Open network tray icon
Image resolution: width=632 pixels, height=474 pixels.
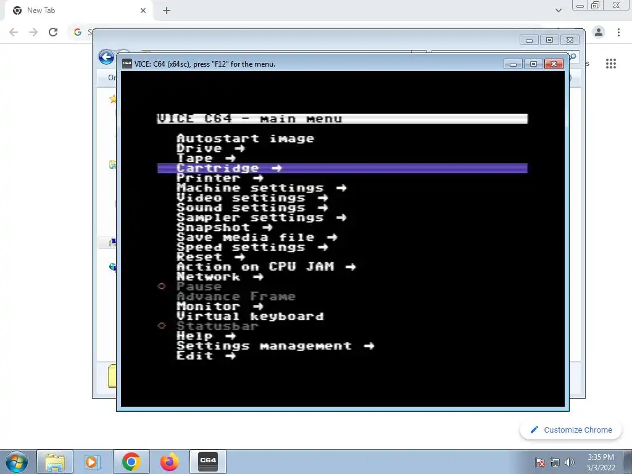click(x=555, y=462)
